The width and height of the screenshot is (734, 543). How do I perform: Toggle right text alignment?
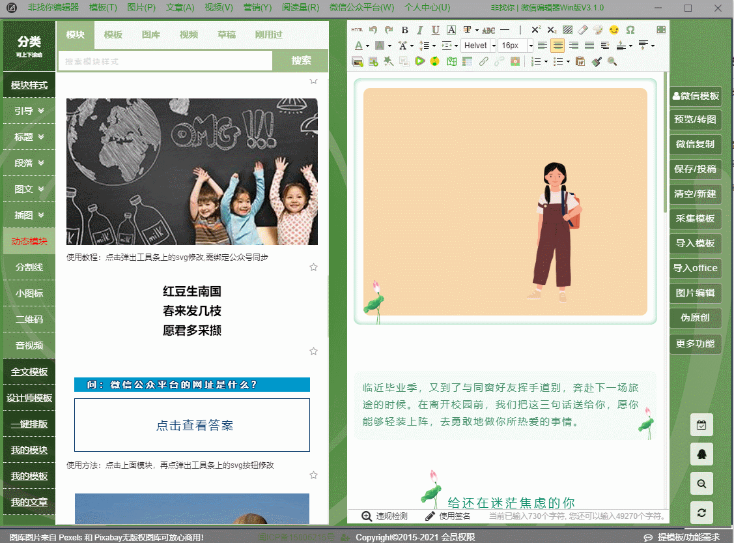[x=573, y=46]
